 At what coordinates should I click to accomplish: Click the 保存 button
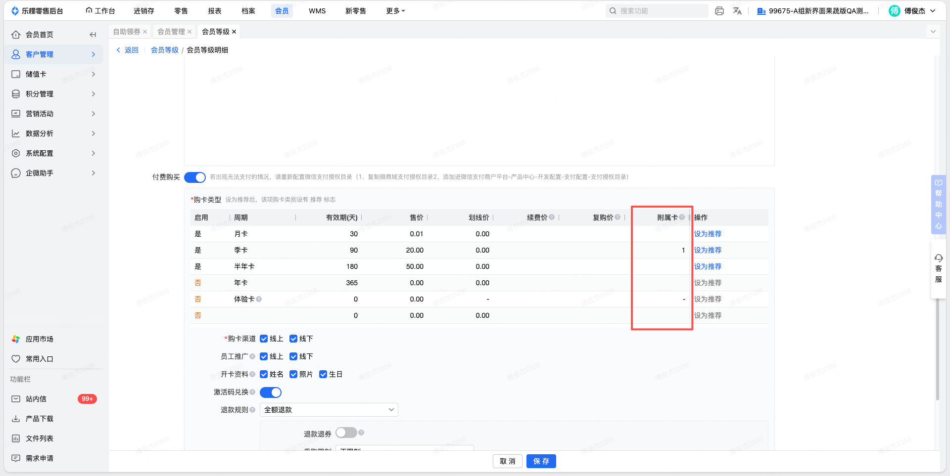pos(541,461)
